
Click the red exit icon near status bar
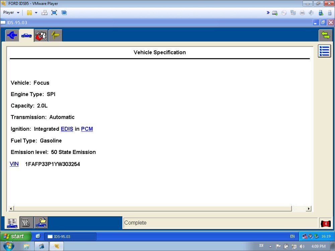(x=325, y=223)
